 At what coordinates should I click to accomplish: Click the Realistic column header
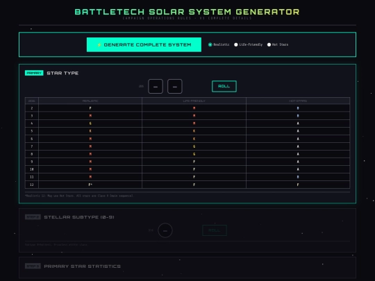(90, 101)
